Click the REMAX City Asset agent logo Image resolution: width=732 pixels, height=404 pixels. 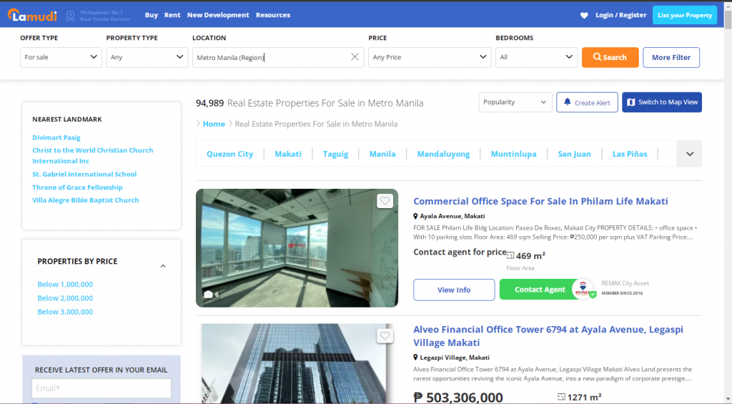coord(583,289)
